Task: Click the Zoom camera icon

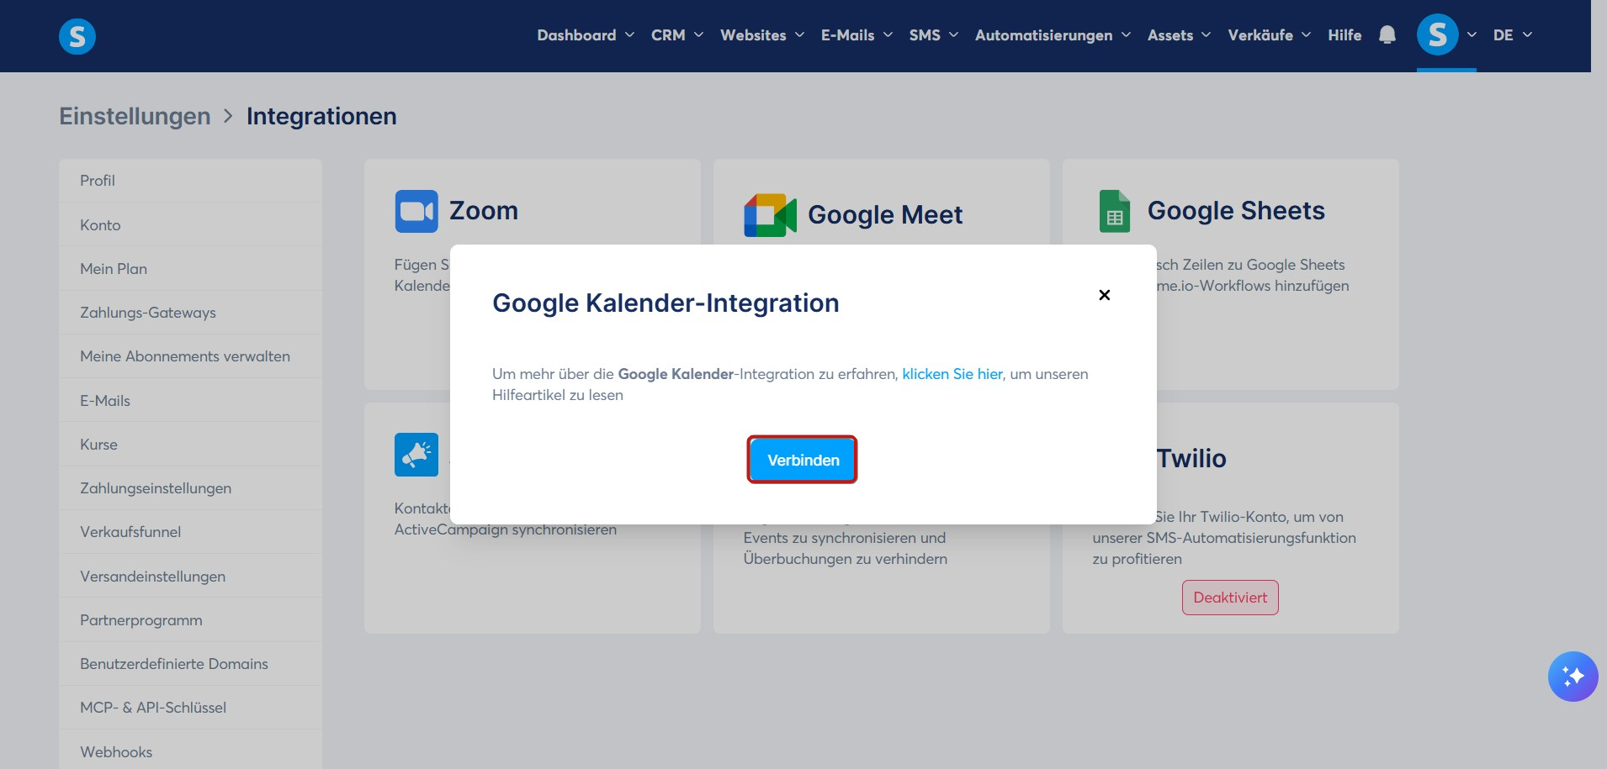Action: coord(416,211)
